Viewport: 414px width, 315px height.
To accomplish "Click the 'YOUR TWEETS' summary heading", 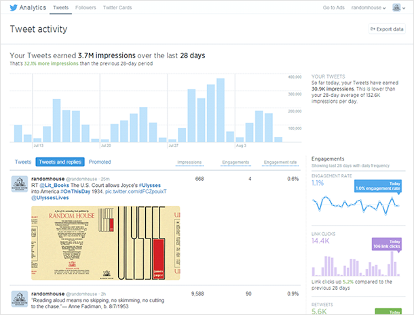I will point(328,77).
